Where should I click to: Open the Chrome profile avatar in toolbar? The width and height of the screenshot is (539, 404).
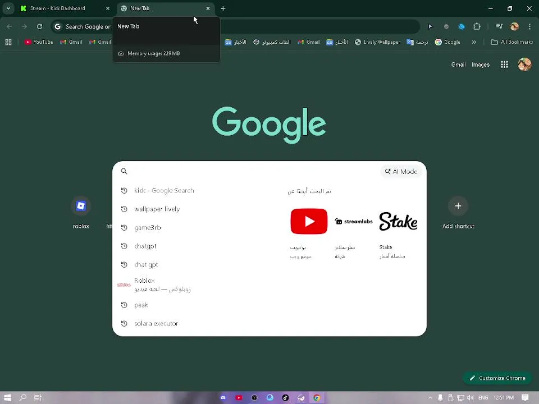pos(515,26)
